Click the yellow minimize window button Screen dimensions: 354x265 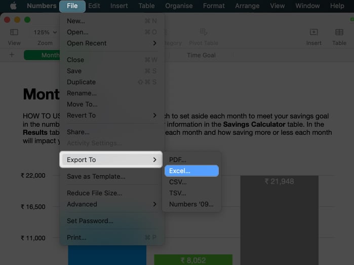(17, 20)
